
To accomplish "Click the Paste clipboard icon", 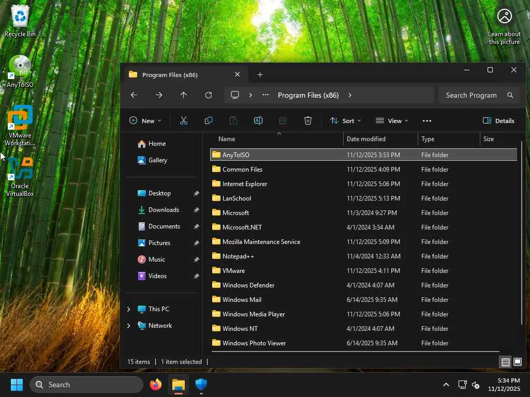I will (x=233, y=120).
